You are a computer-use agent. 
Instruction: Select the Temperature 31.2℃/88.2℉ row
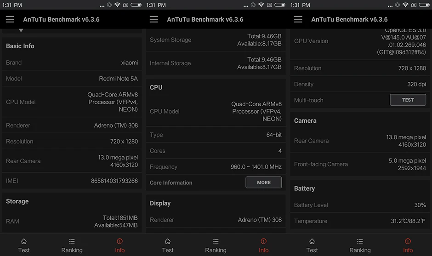[360, 221]
